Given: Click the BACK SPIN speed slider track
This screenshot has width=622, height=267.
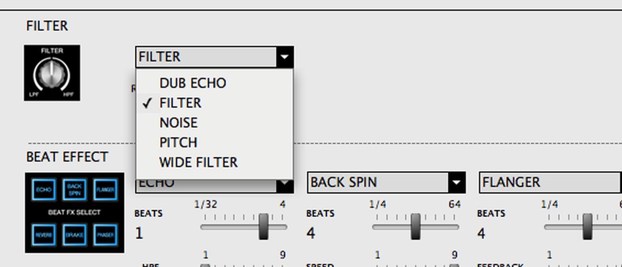Looking at the screenshot, I should pos(415,265).
